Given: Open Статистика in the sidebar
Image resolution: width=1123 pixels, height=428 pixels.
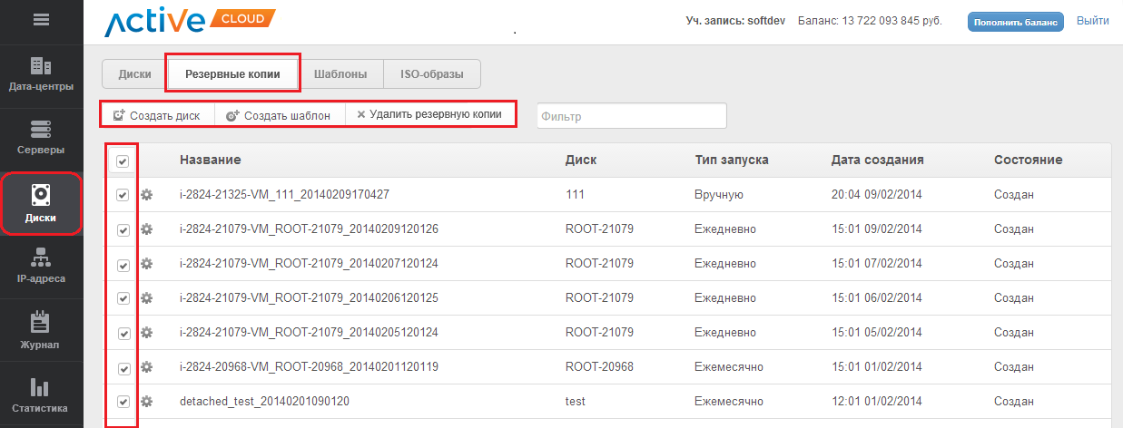Looking at the screenshot, I should tap(41, 396).
